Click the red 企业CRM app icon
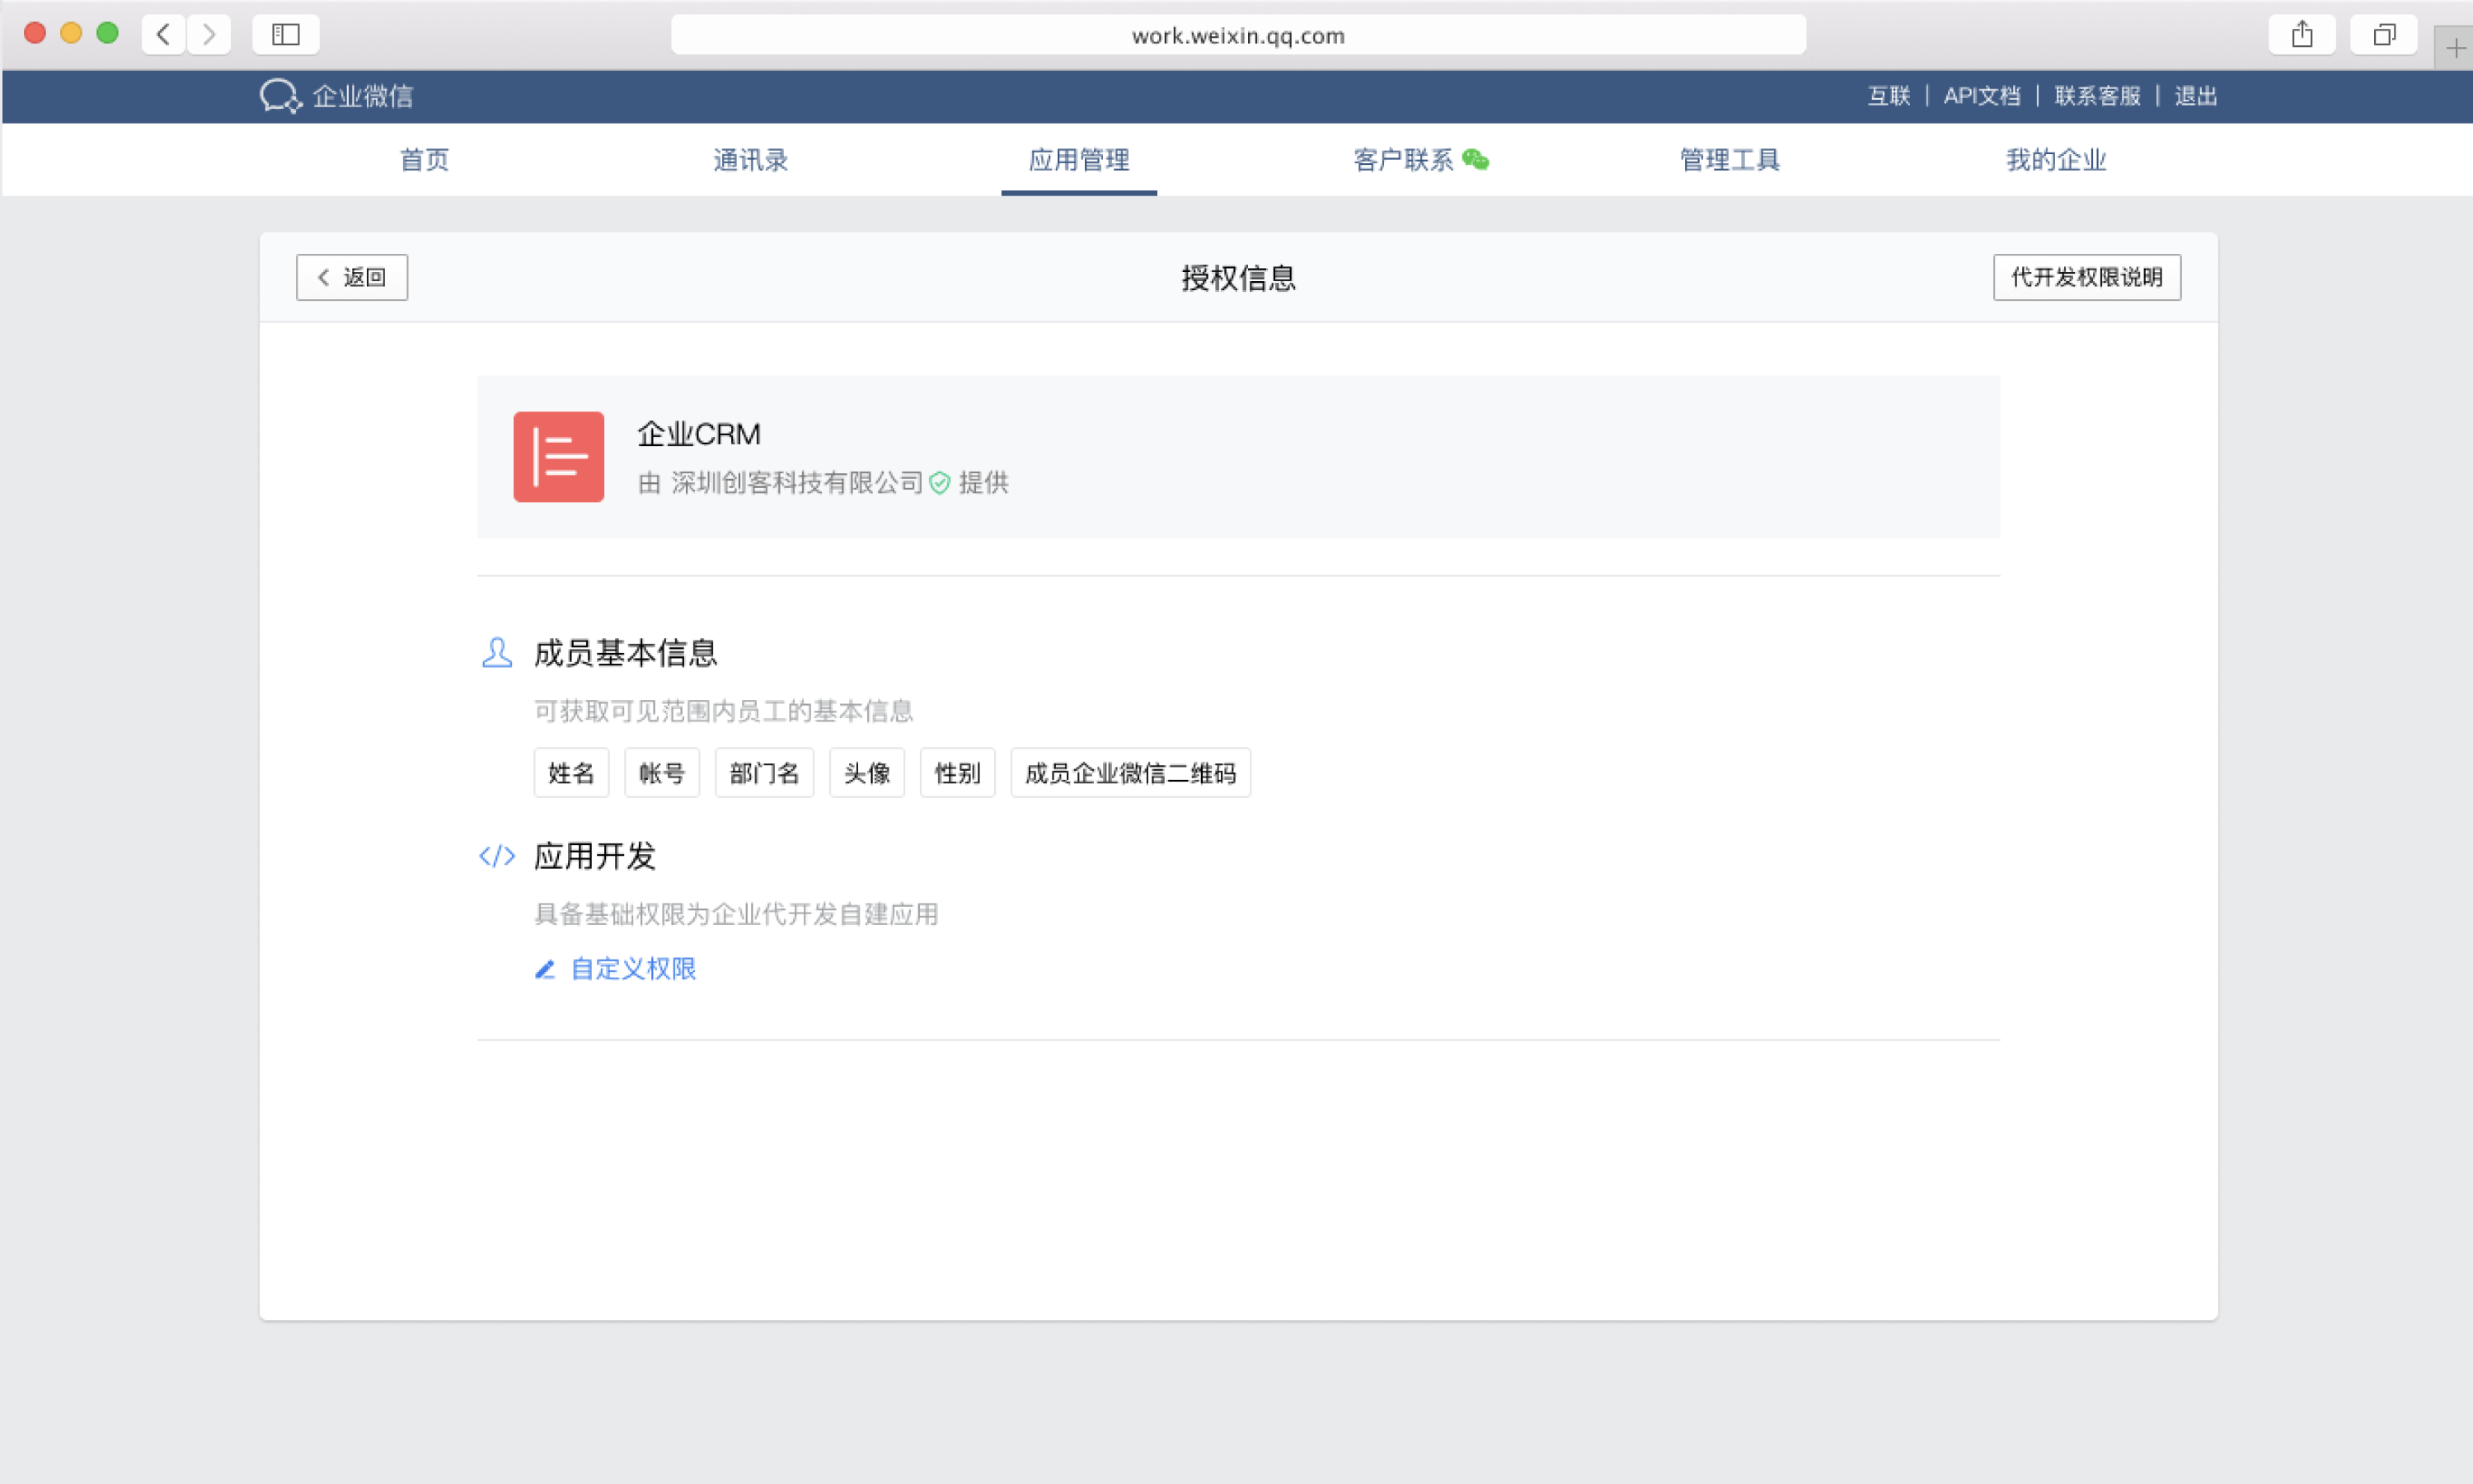Image resolution: width=2473 pixels, height=1484 pixels. tap(558, 456)
